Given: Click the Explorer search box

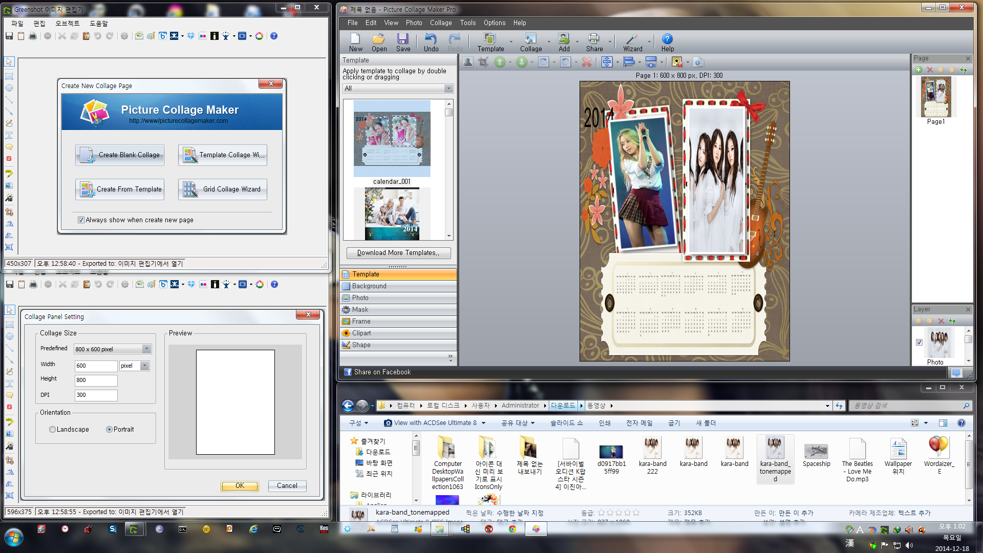Looking at the screenshot, I should (x=910, y=406).
